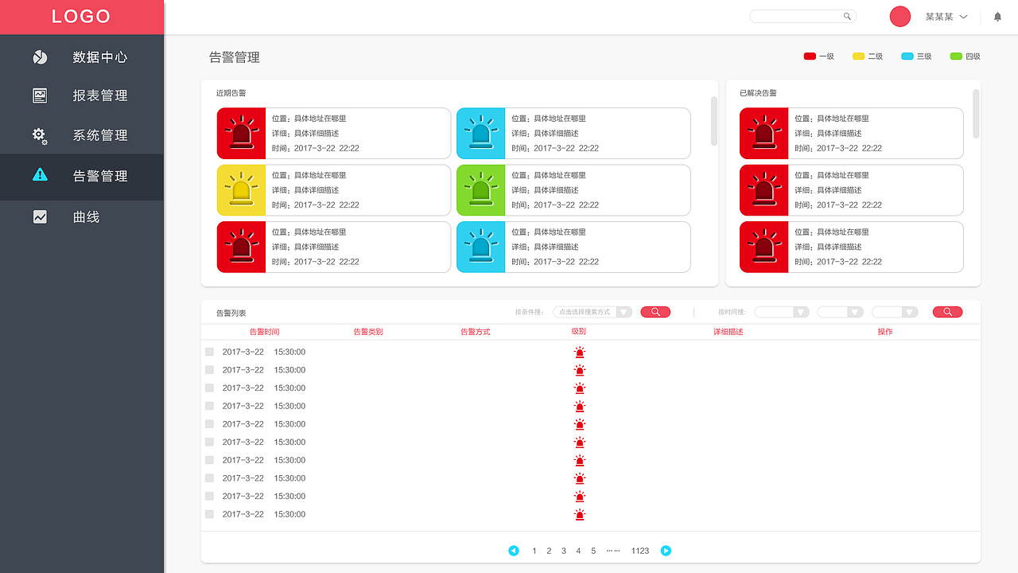
Task: Click the blue 三级 legend swatch
Action: (907, 57)
